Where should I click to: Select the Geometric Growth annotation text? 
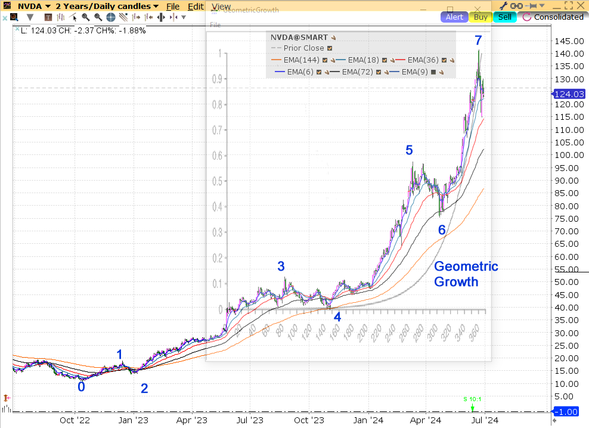click(466, 274)
